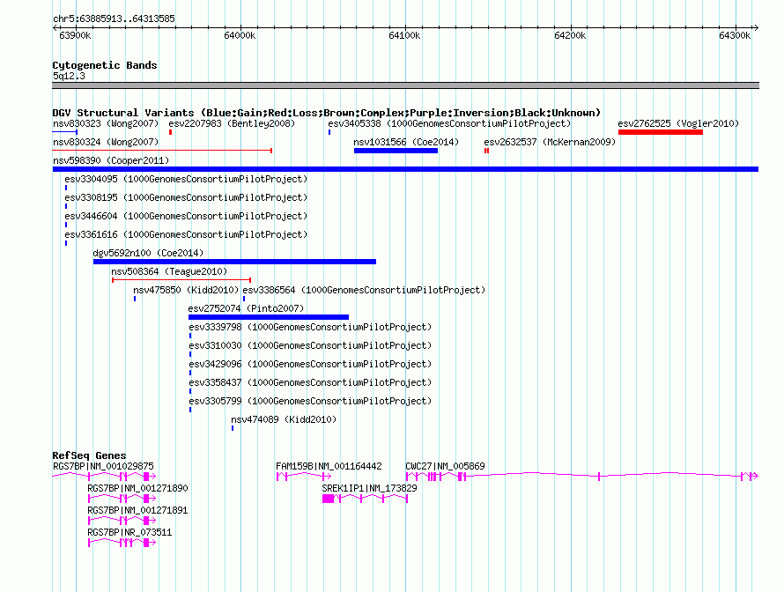Select the esv2762525 (Vogler2010) red loss bar
Screen dimensions: 784x592
coord(661,132)
